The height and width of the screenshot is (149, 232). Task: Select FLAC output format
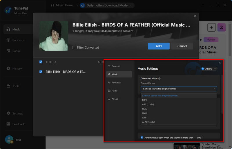click(x=179, y=109)
